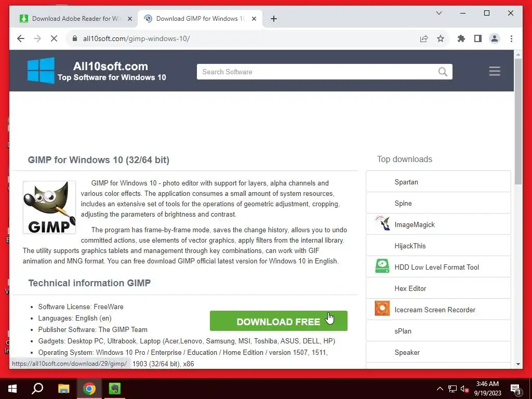Click the ImageMagick wizard icon

pos(382,223)
